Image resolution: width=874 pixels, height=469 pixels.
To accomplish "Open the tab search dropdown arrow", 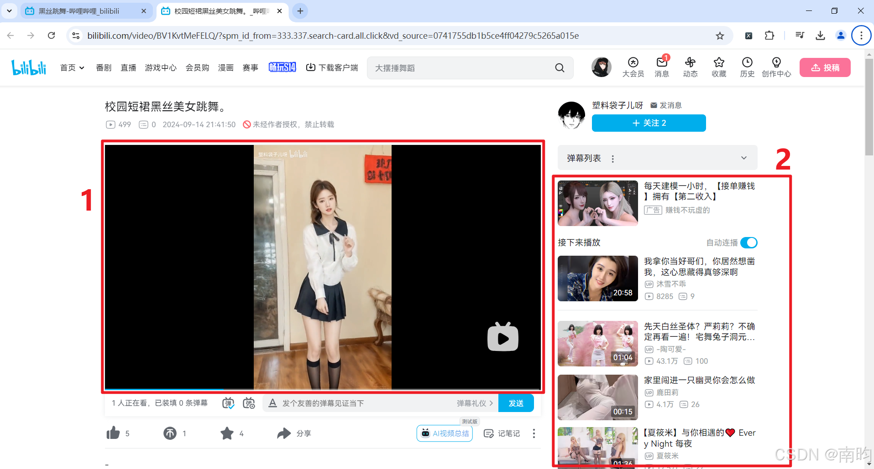I will click(9, 11).
